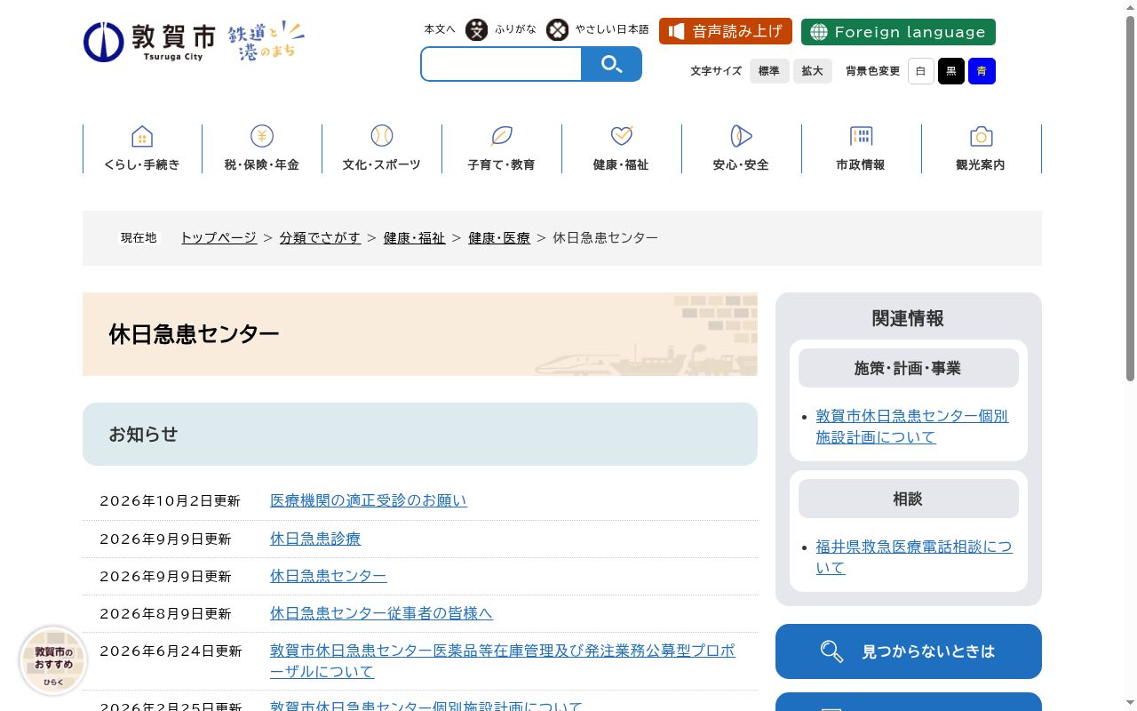1137x711 pixels.
Task: Click the search magnifier button
Action: pyautogui.click(x=611, y=64)
